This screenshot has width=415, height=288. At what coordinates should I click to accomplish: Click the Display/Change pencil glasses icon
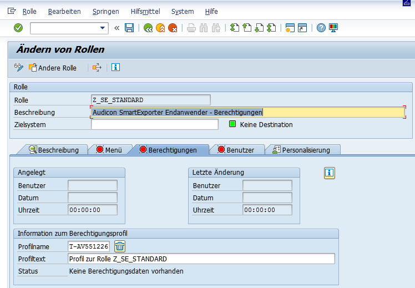[19, 68]
